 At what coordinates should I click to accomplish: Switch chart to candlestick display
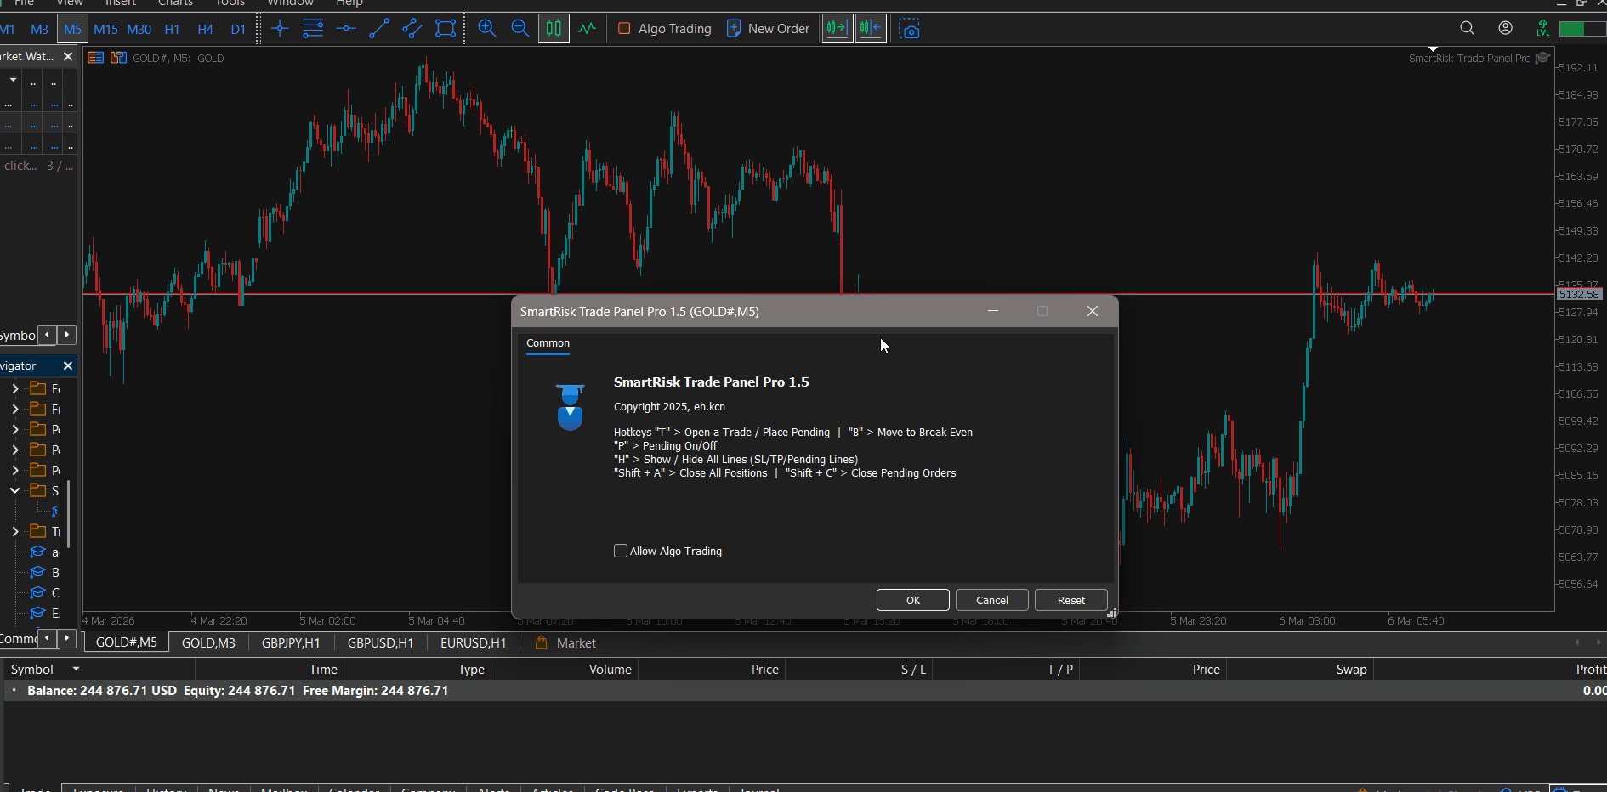[554, 29]
